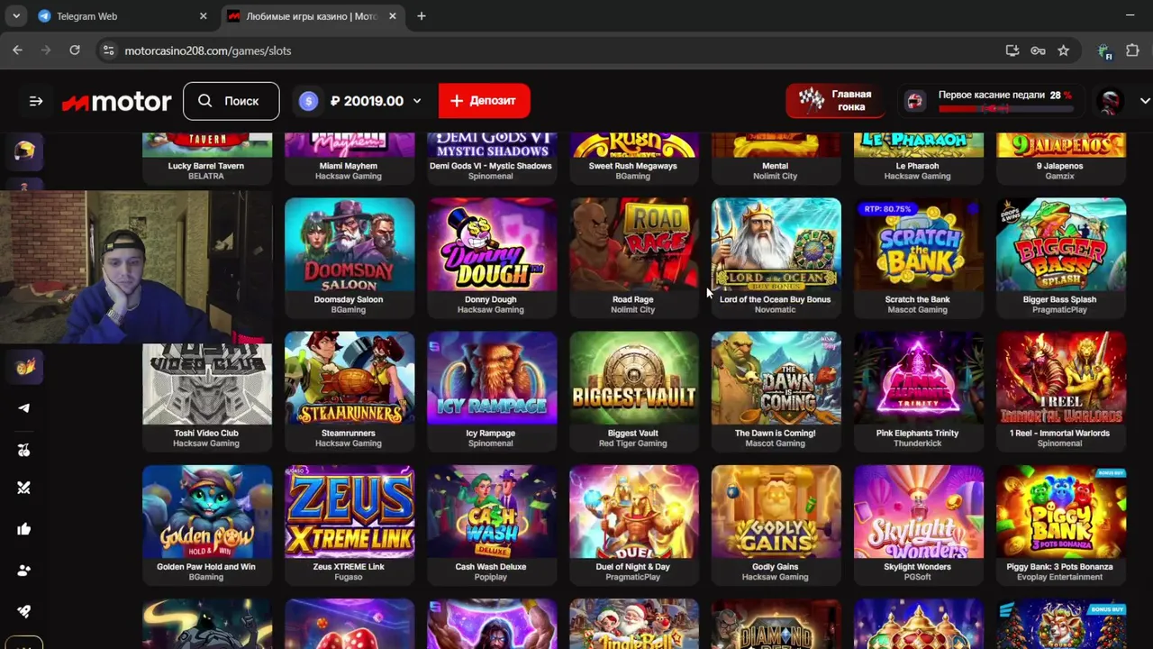1153x649 pixels.
Task: Click the site info icon in address bar
Action: 108,50
